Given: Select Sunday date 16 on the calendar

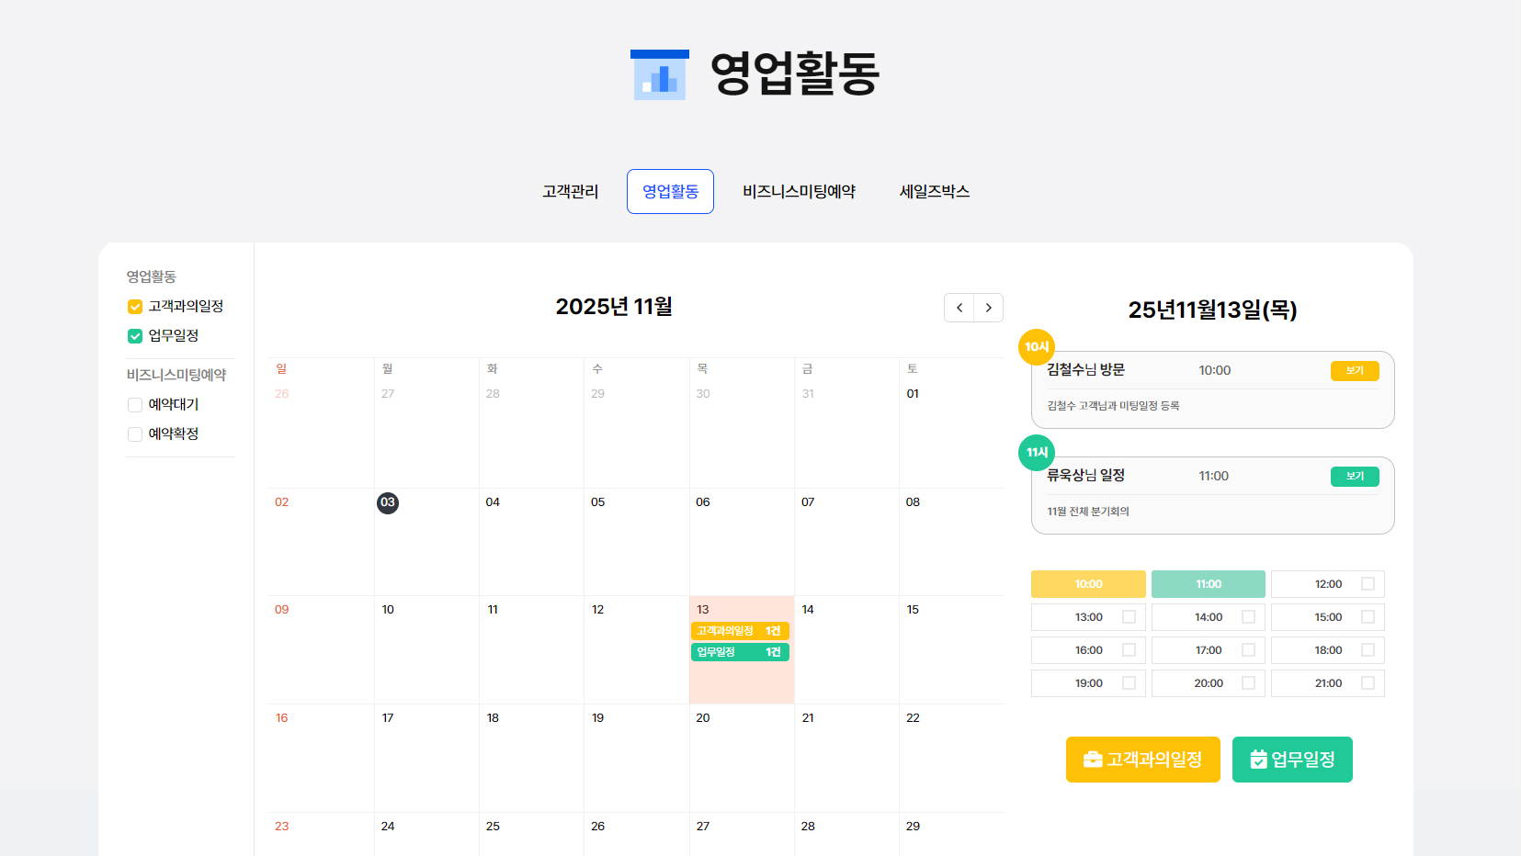Looking at the screenshot, I should [282, 718].
